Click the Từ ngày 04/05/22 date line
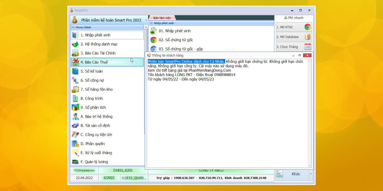Viewport: 383px width, 191px height. tap(181, 79)
